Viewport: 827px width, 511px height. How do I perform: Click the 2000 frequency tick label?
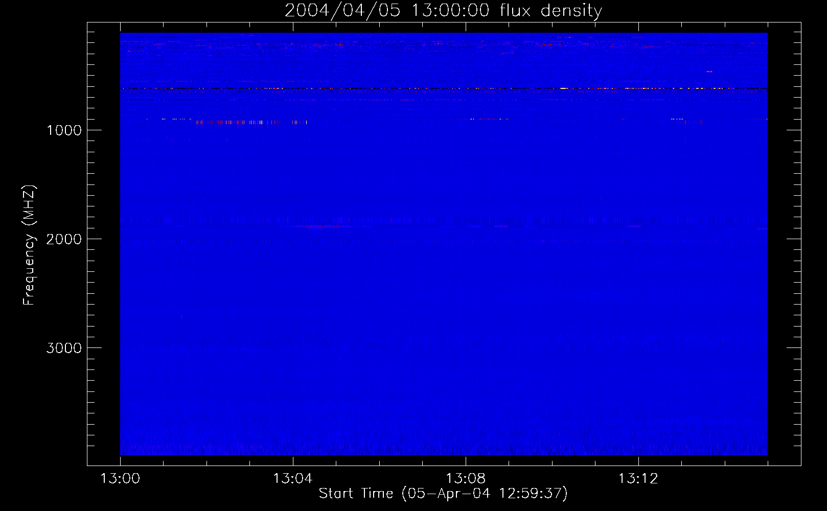[64, 239]
